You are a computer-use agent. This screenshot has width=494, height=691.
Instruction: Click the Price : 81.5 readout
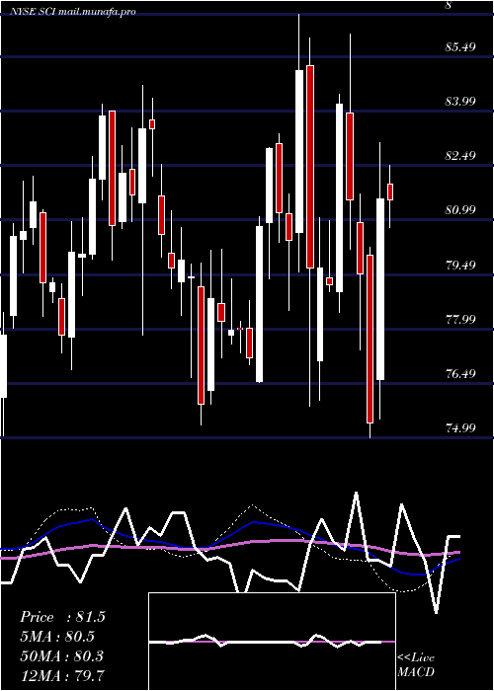coord(62,617)
